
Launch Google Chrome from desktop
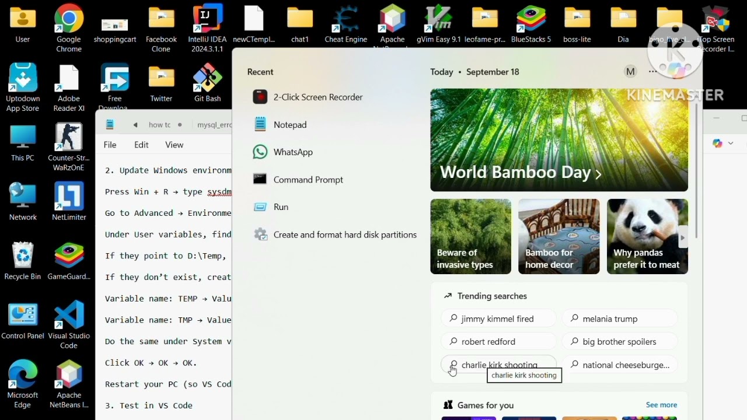69,29
